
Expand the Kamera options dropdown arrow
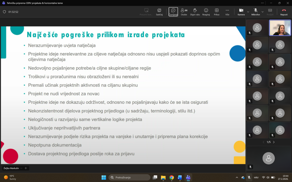(x=248, y=12)
